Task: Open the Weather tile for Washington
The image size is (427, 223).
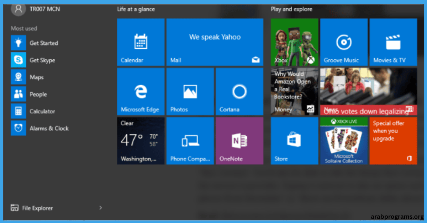Action: (141, 141)
